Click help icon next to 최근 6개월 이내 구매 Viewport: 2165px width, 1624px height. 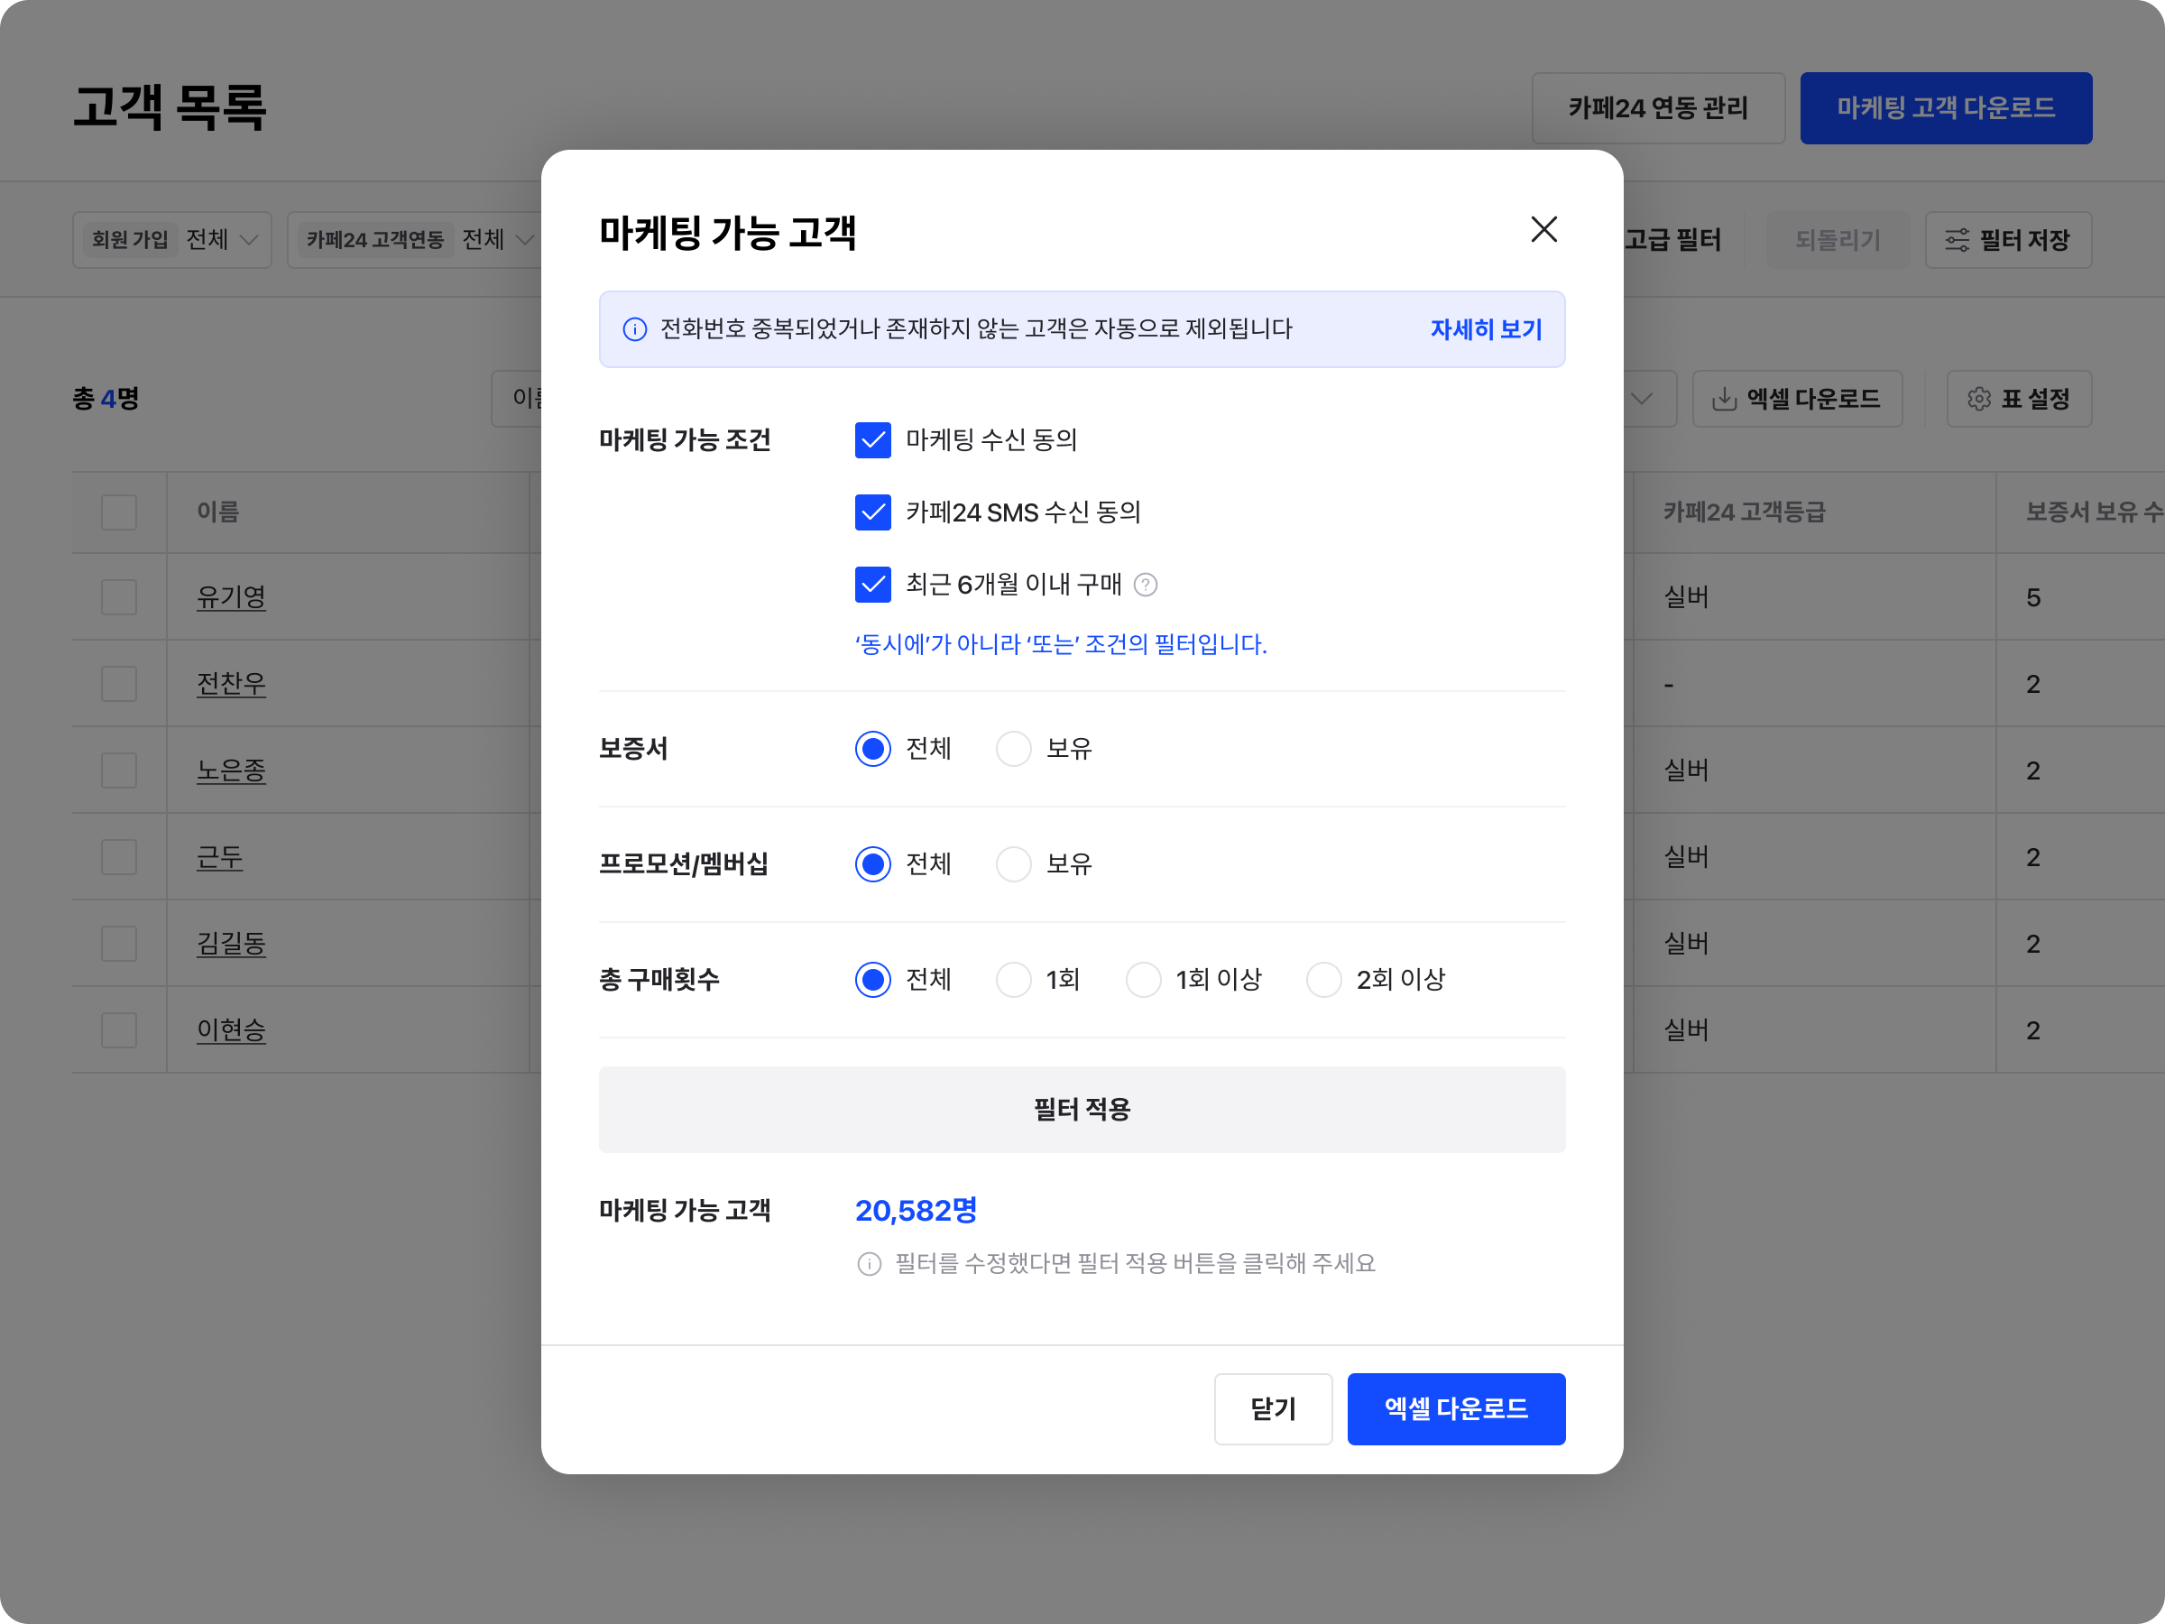point(1145,586)
